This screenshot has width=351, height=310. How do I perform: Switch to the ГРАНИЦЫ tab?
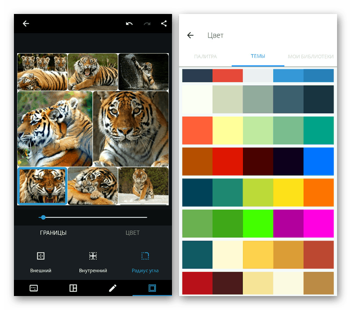coord(53,233)
